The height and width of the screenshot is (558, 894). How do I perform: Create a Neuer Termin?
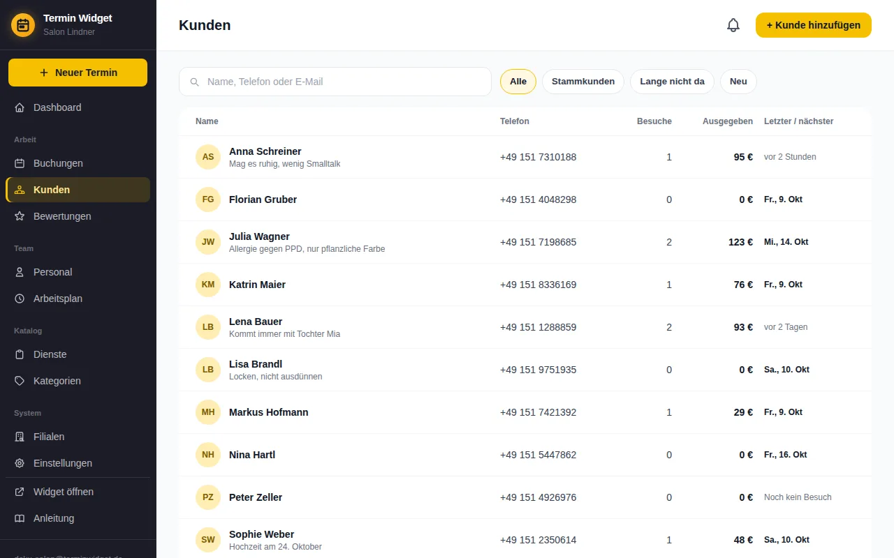[x=78, y=73]
